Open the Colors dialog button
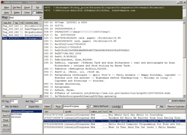The image size is (187, 135). [27, 12]
